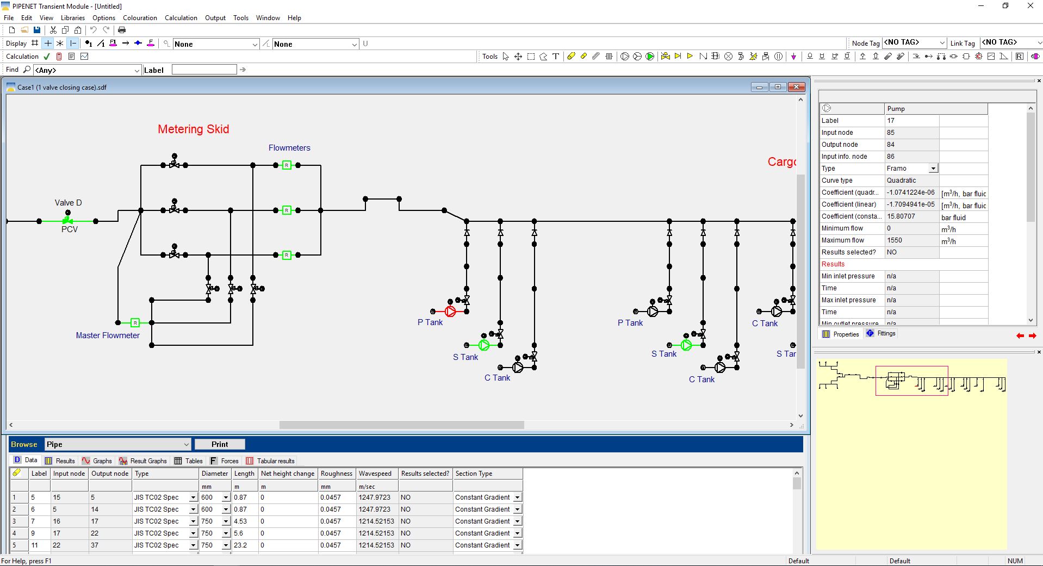
Task: Toggle flow direction arrow display
Action: 126,43
